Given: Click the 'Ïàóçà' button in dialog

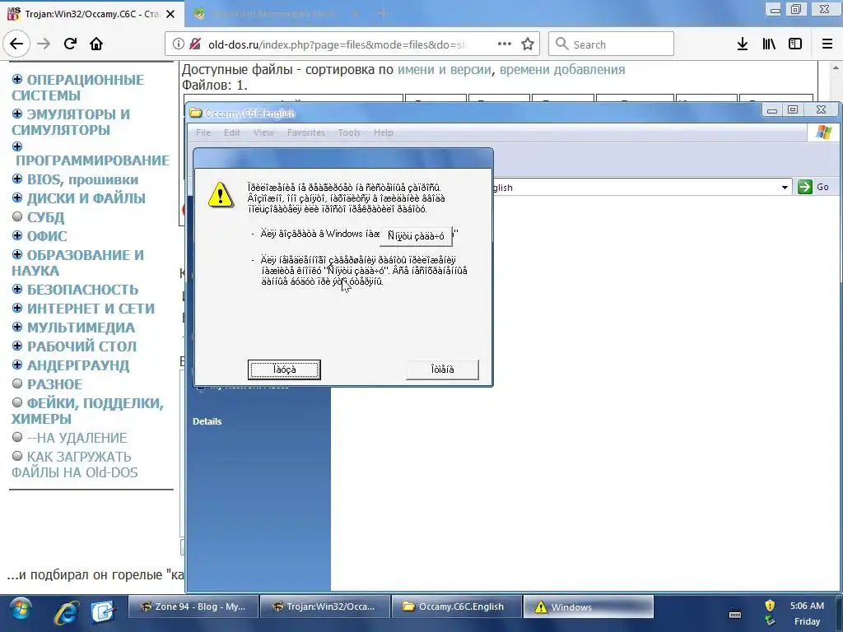Looking at the screenshot, I should 284,369.
